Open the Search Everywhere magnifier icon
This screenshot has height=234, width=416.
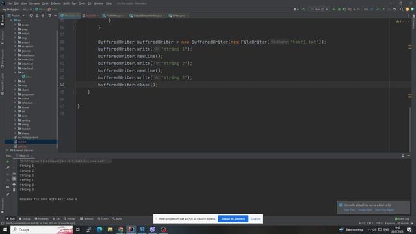(402, 9)
